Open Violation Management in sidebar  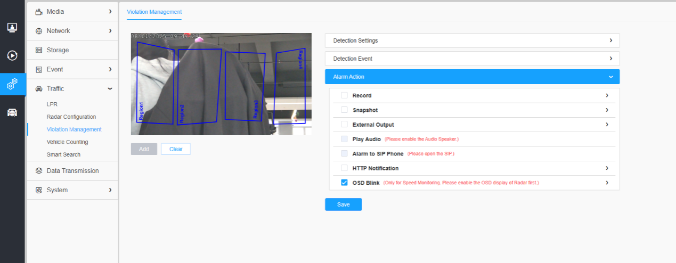pos(74,129)
